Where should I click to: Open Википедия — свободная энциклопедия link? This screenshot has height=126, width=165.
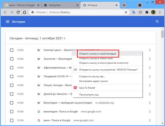point(68,103)
